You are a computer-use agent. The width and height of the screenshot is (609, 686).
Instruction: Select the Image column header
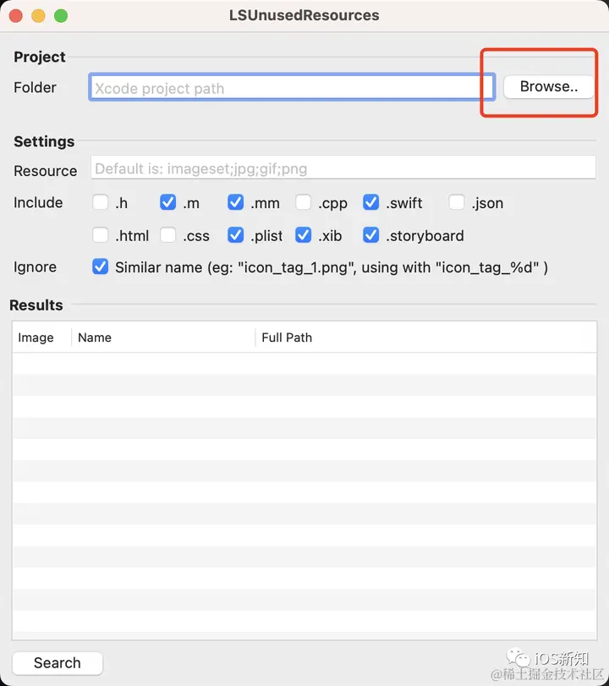[42, 338]
